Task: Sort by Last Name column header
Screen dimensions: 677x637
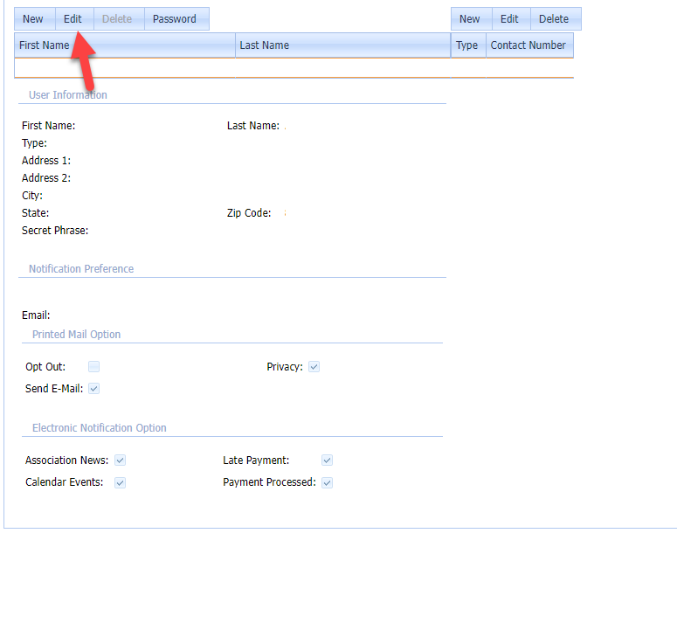Action: 342,45
